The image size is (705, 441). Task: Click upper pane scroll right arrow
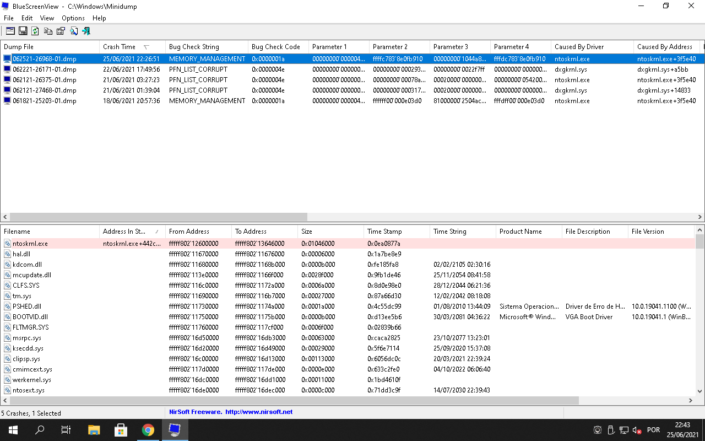701,217
